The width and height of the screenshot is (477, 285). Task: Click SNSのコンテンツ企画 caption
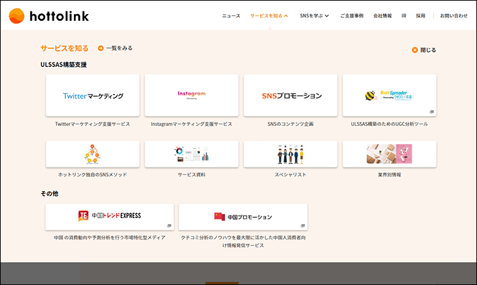[290, 124]
